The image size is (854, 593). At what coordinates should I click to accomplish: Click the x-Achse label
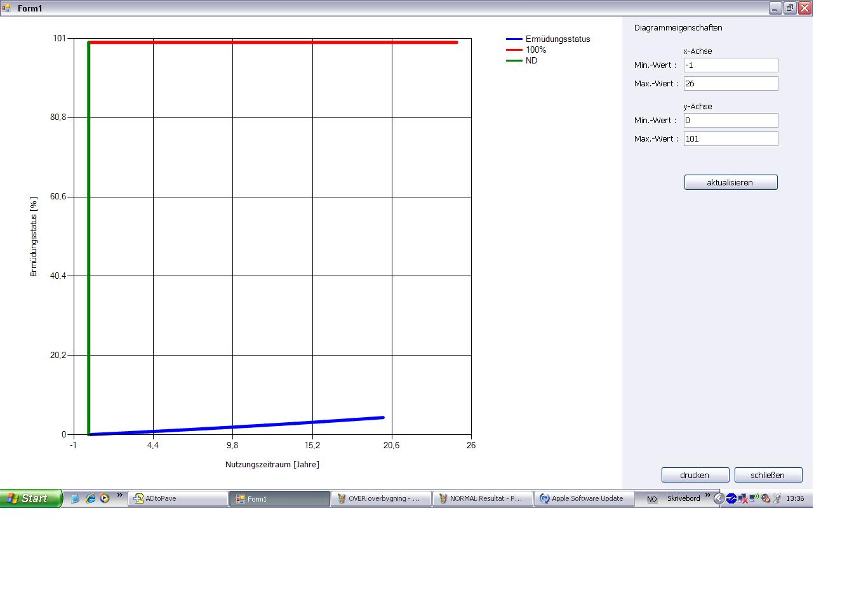(697, 51)
